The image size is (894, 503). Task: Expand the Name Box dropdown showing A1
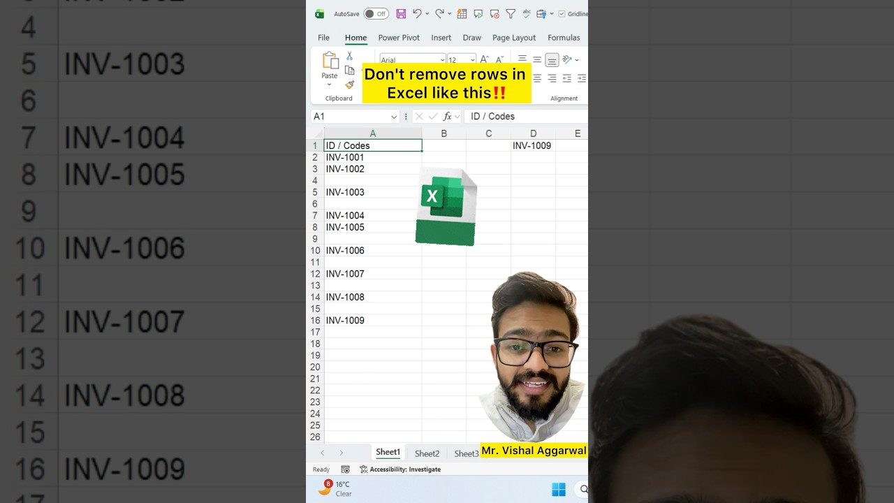[394, 116]
